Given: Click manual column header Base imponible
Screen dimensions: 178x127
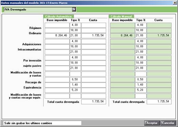Looking at the screenshot, I should [122, 20].
